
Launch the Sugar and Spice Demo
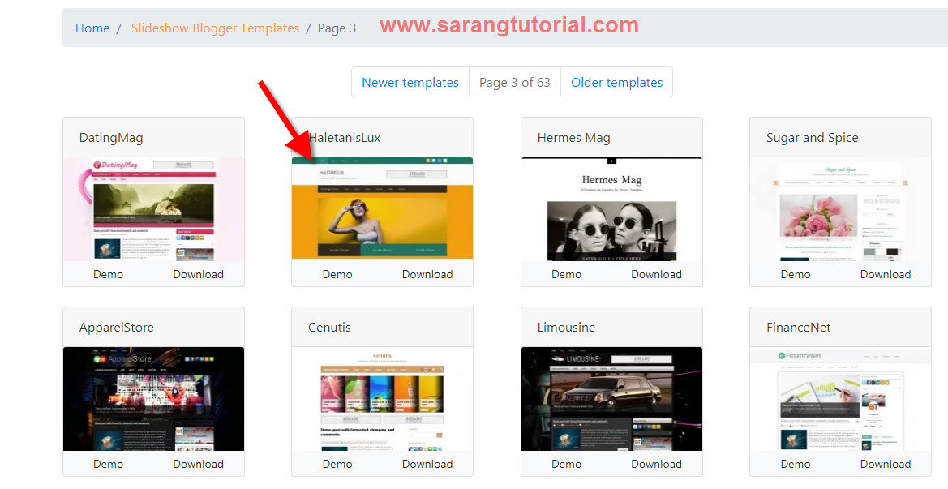796,274
